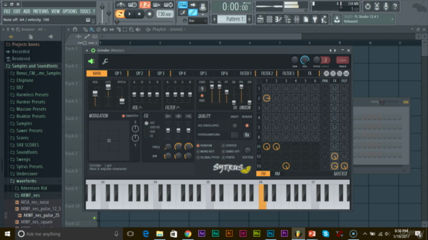The height and width of the screenshot is (240, 428).
Task: Click the stop button in transport
Action: point(139,13)
